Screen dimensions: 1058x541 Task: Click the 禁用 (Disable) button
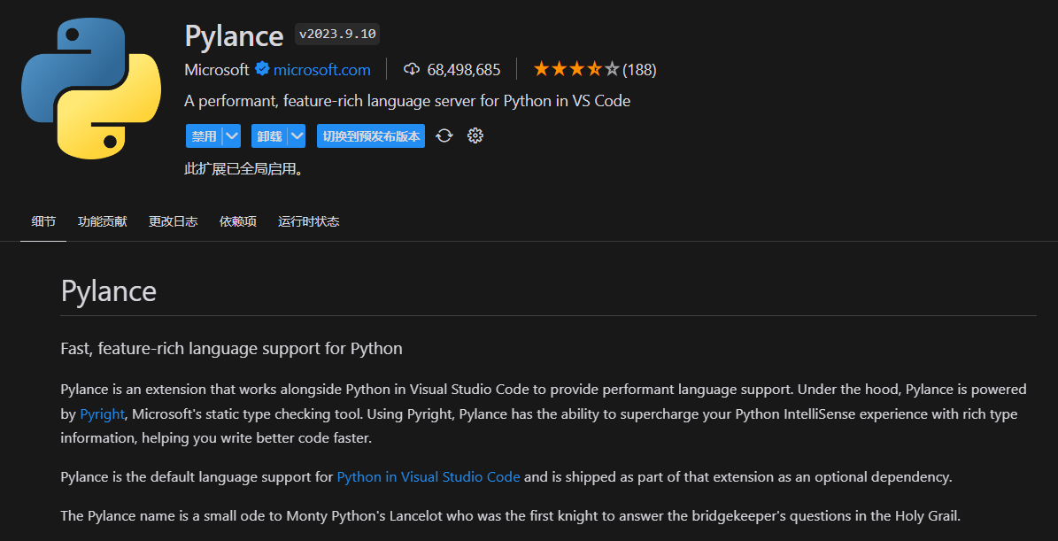click(x=204, y=136)
